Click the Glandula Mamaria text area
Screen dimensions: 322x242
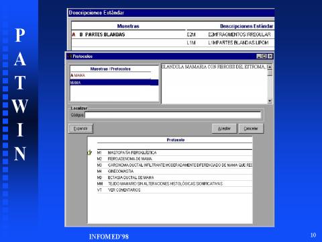tap(214, 84)
